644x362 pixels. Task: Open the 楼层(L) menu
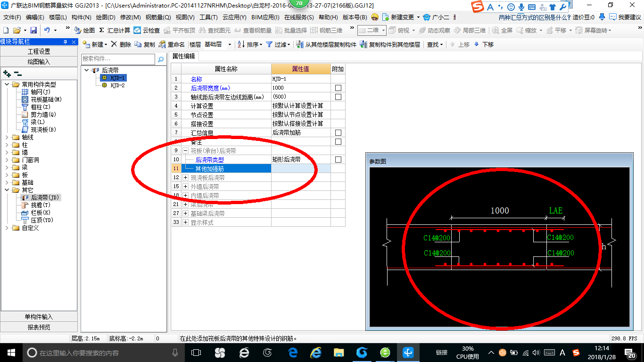pos(58,17)
